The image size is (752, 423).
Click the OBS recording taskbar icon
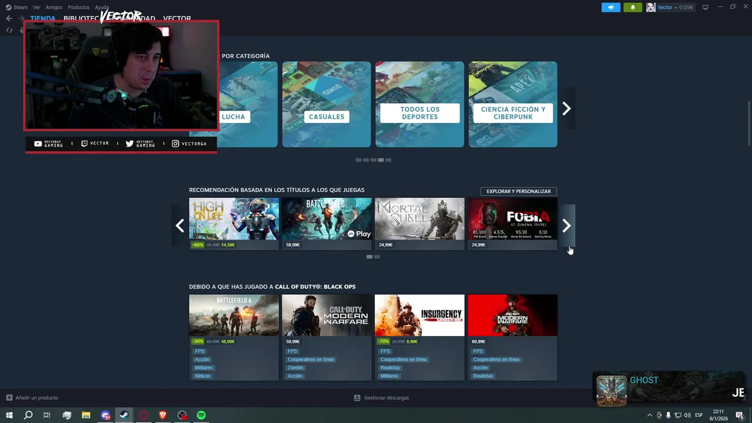point(182,415)
